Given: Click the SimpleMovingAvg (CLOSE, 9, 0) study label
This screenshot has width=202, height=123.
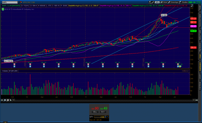Looking at the screenshot, I should click(80, 6).
